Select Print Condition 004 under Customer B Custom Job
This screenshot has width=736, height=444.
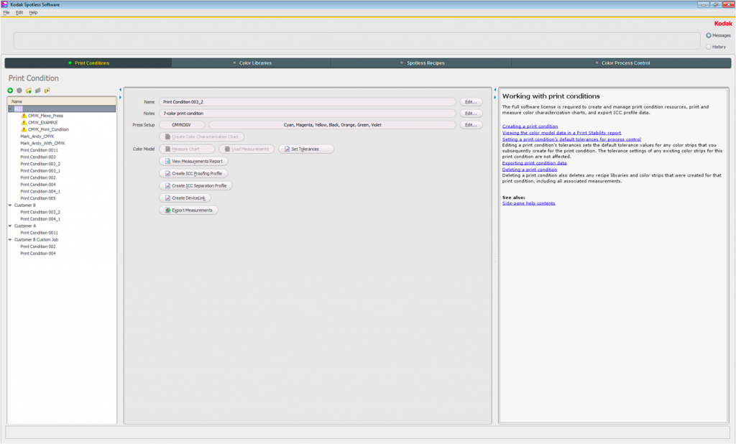click(x=38, y=254)
